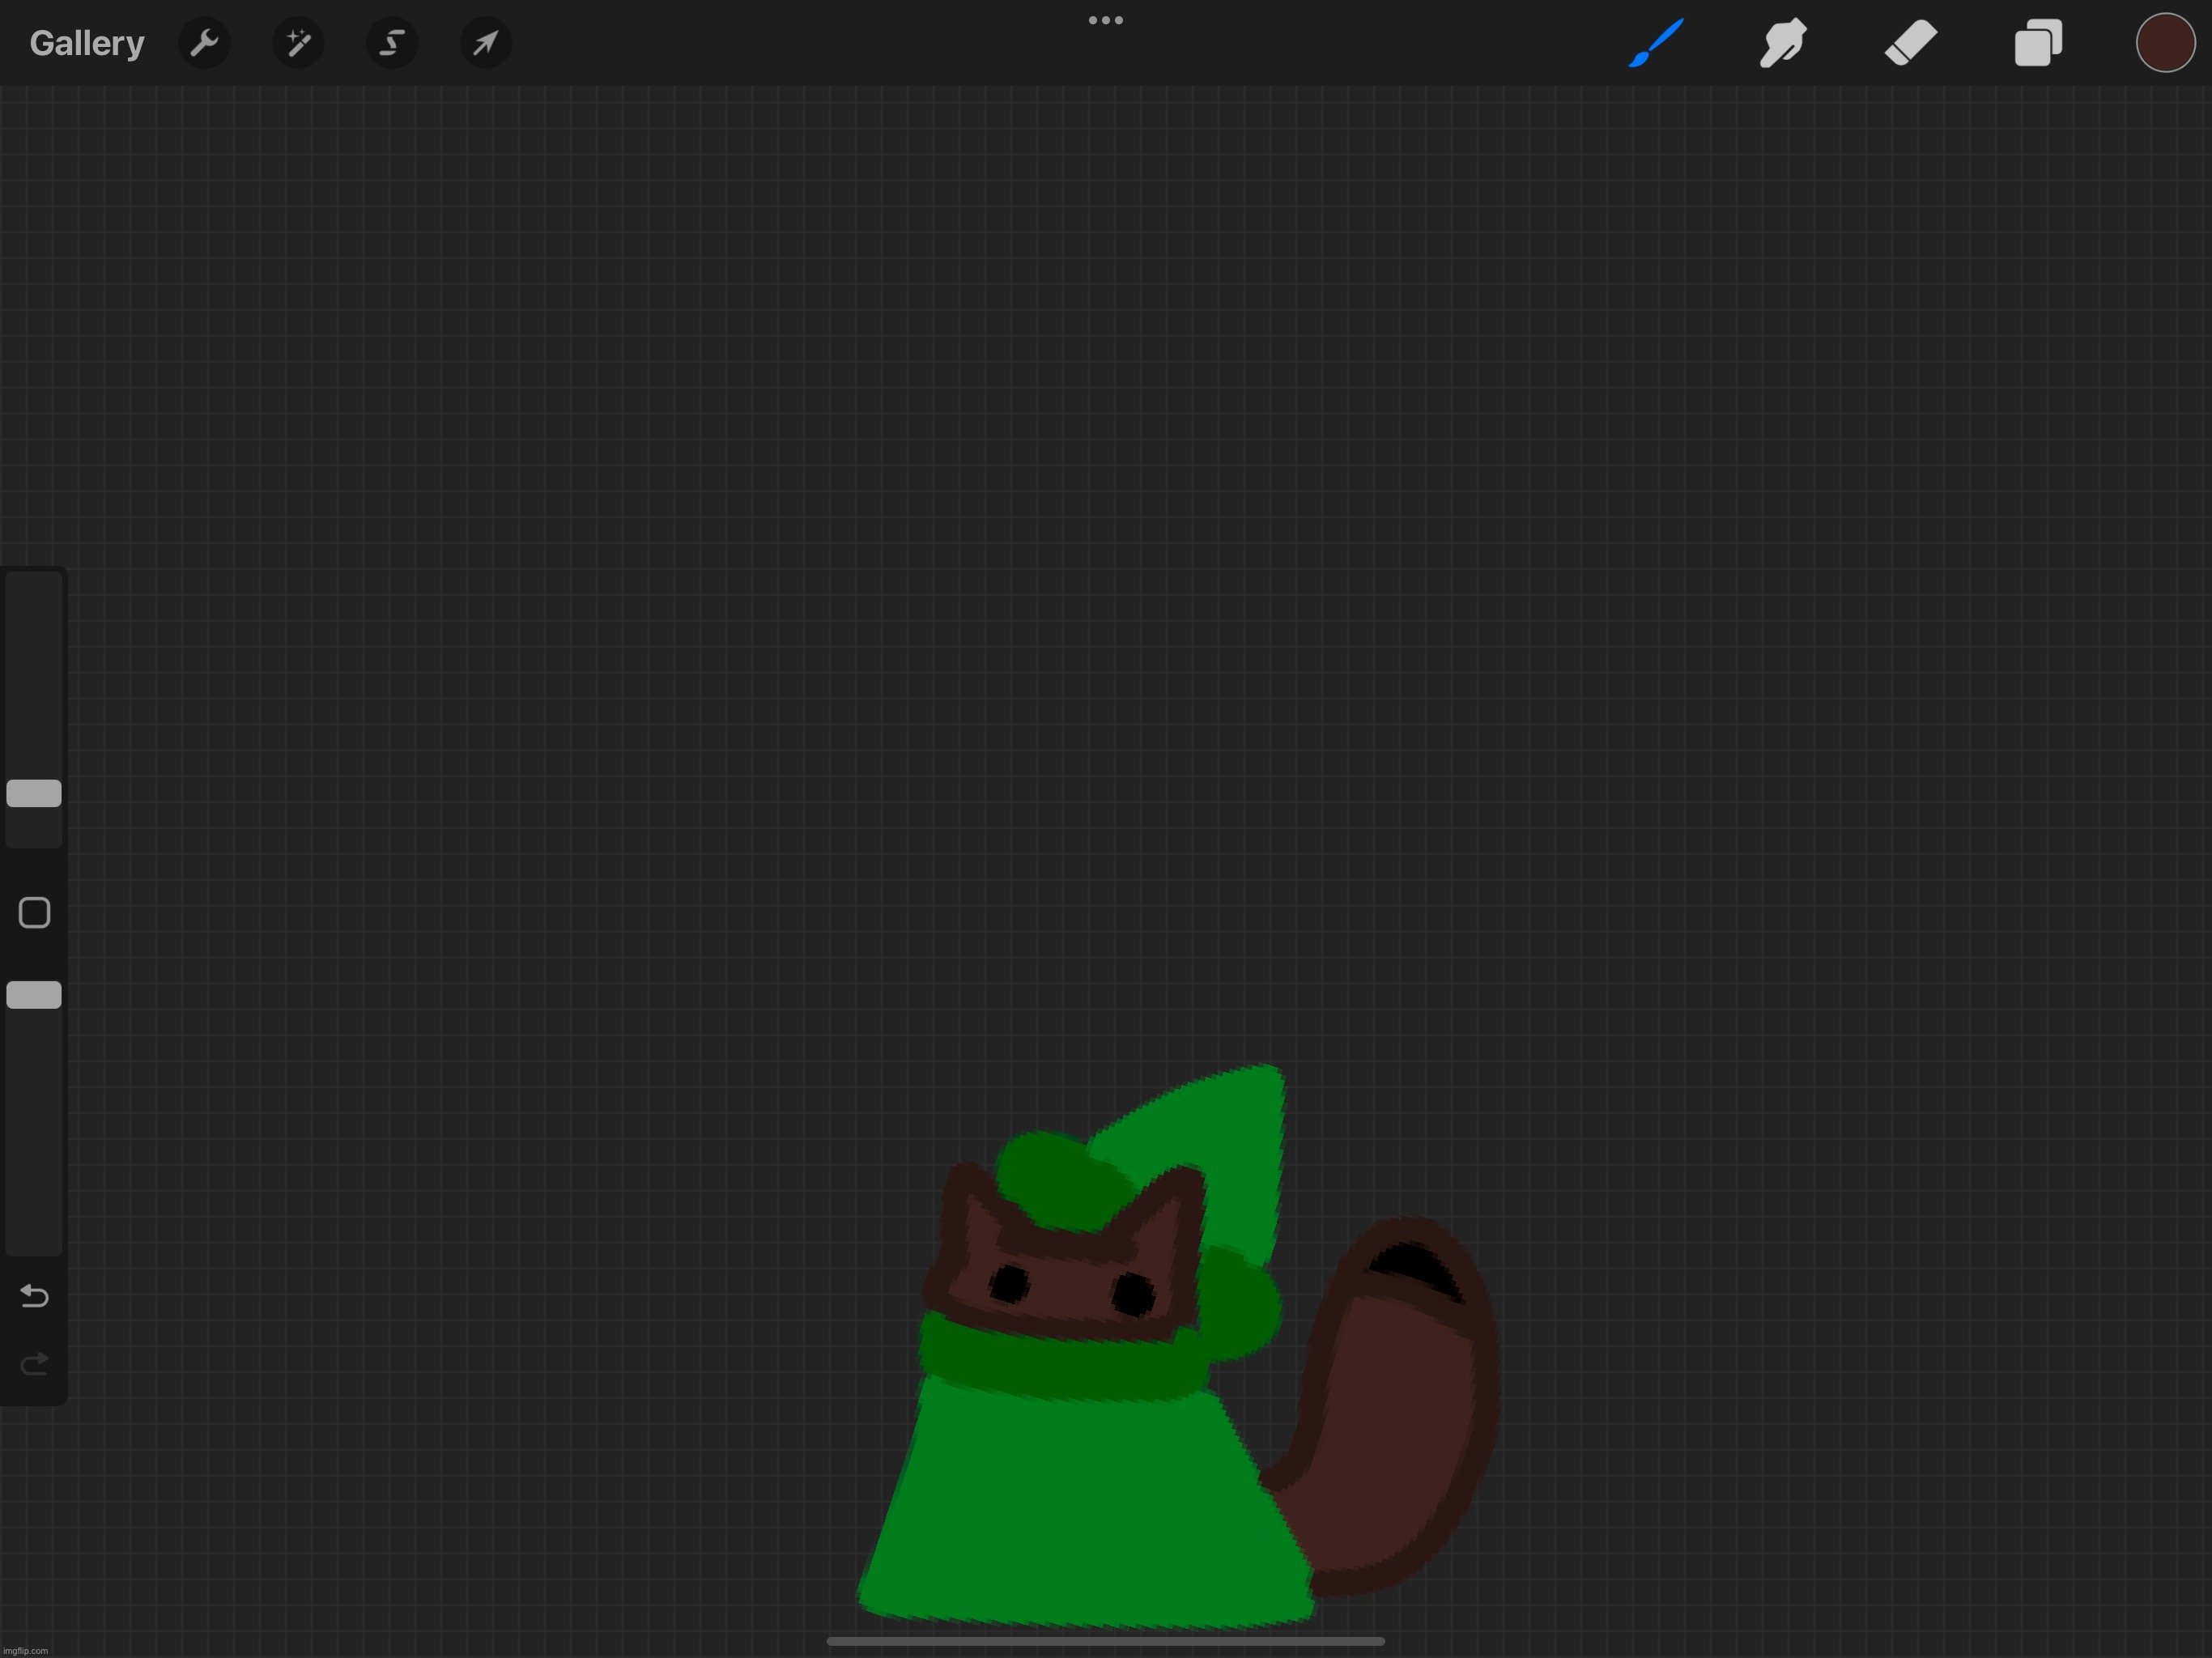The image size is (2212, 1658).
Task: Return to the Gallery
Action: click(x=87, y=43)
